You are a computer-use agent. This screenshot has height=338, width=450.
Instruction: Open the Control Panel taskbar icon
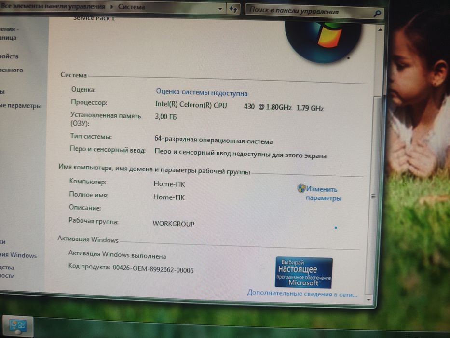pyautogui.click(x=18, y=327)
